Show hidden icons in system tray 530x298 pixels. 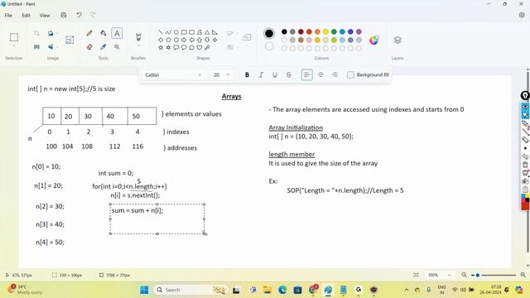[x=407, y=290]
